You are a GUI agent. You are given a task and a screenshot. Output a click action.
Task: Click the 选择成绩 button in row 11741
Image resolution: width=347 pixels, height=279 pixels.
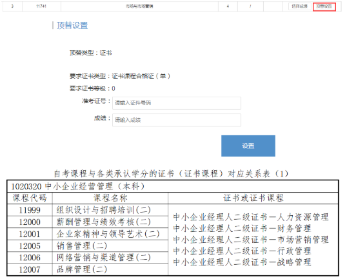[300, 6]
